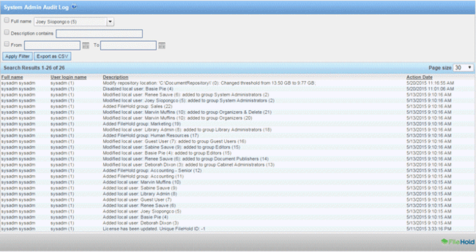Sort results by Description column header
476x252 pixels.
[115, 77]
